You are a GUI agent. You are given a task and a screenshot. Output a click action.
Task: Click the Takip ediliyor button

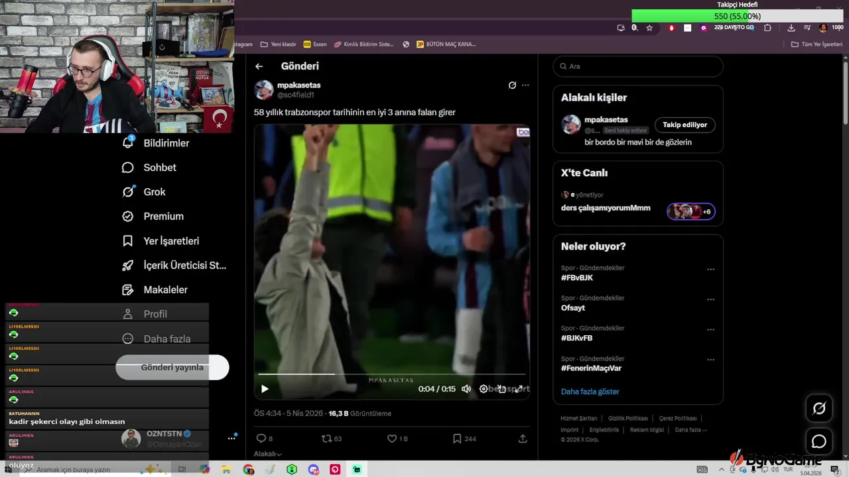coord(685,125)
